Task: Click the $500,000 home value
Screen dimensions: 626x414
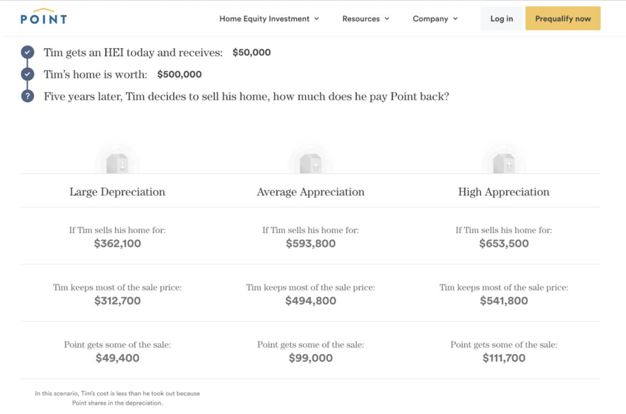Action: [179, 74]
